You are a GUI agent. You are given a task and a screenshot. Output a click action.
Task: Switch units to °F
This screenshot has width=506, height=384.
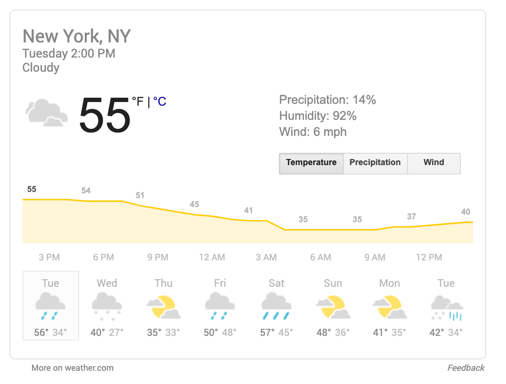(138, 101)
